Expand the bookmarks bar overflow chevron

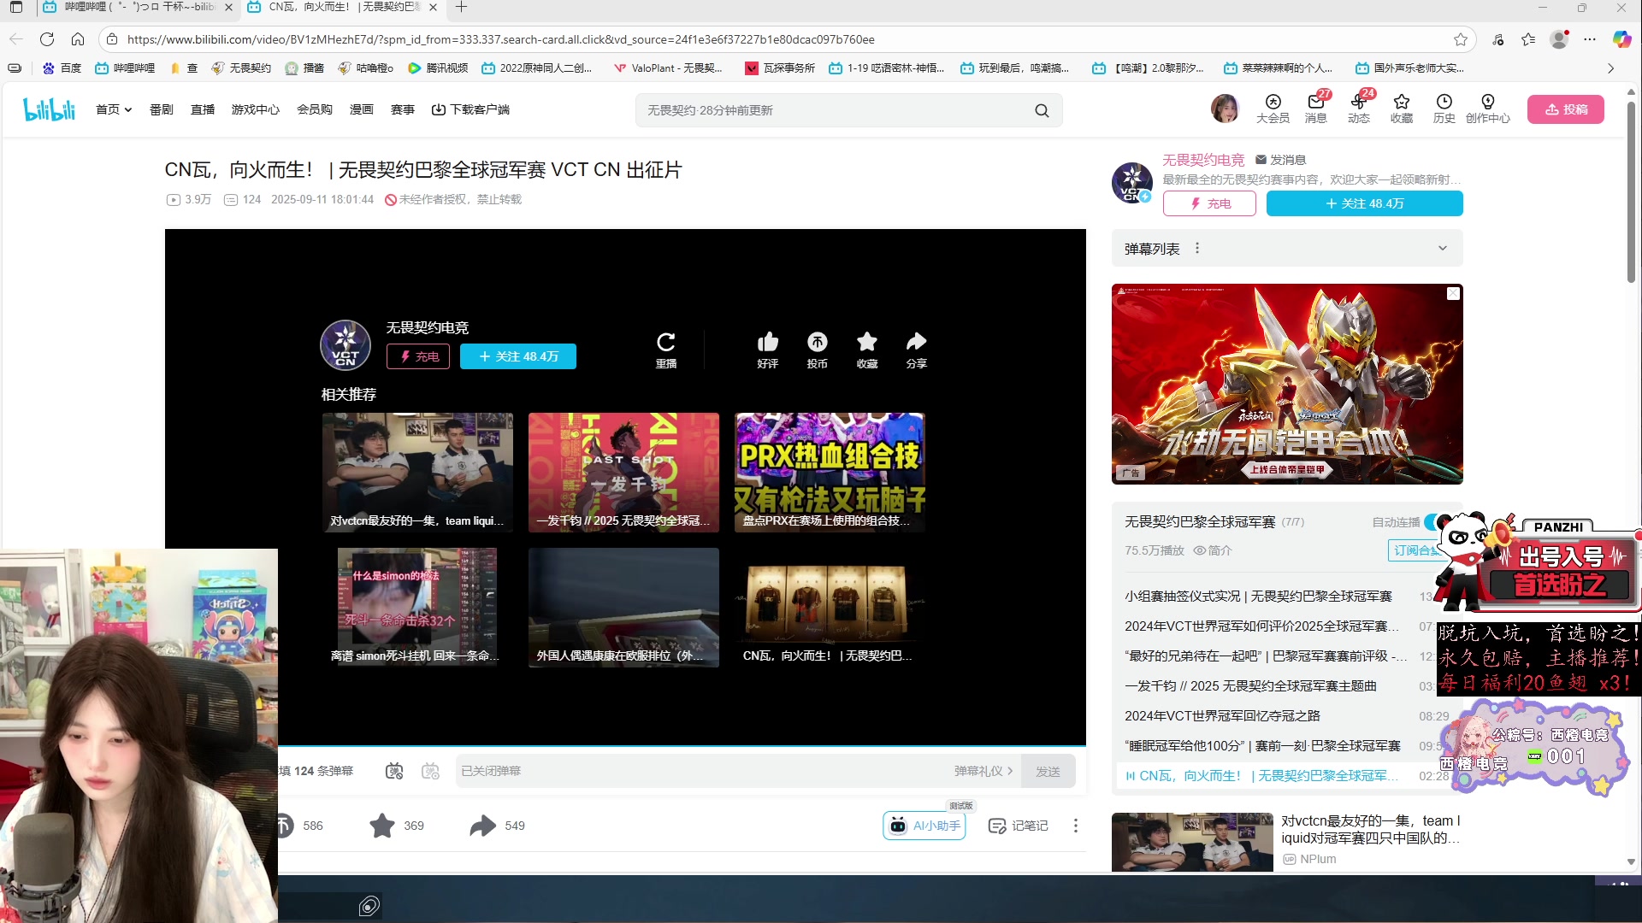tap(1611, 68)
